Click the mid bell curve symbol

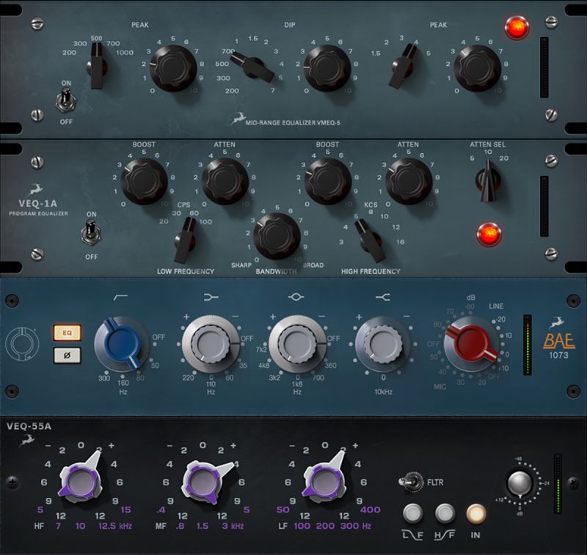click(x=296, y=297)
